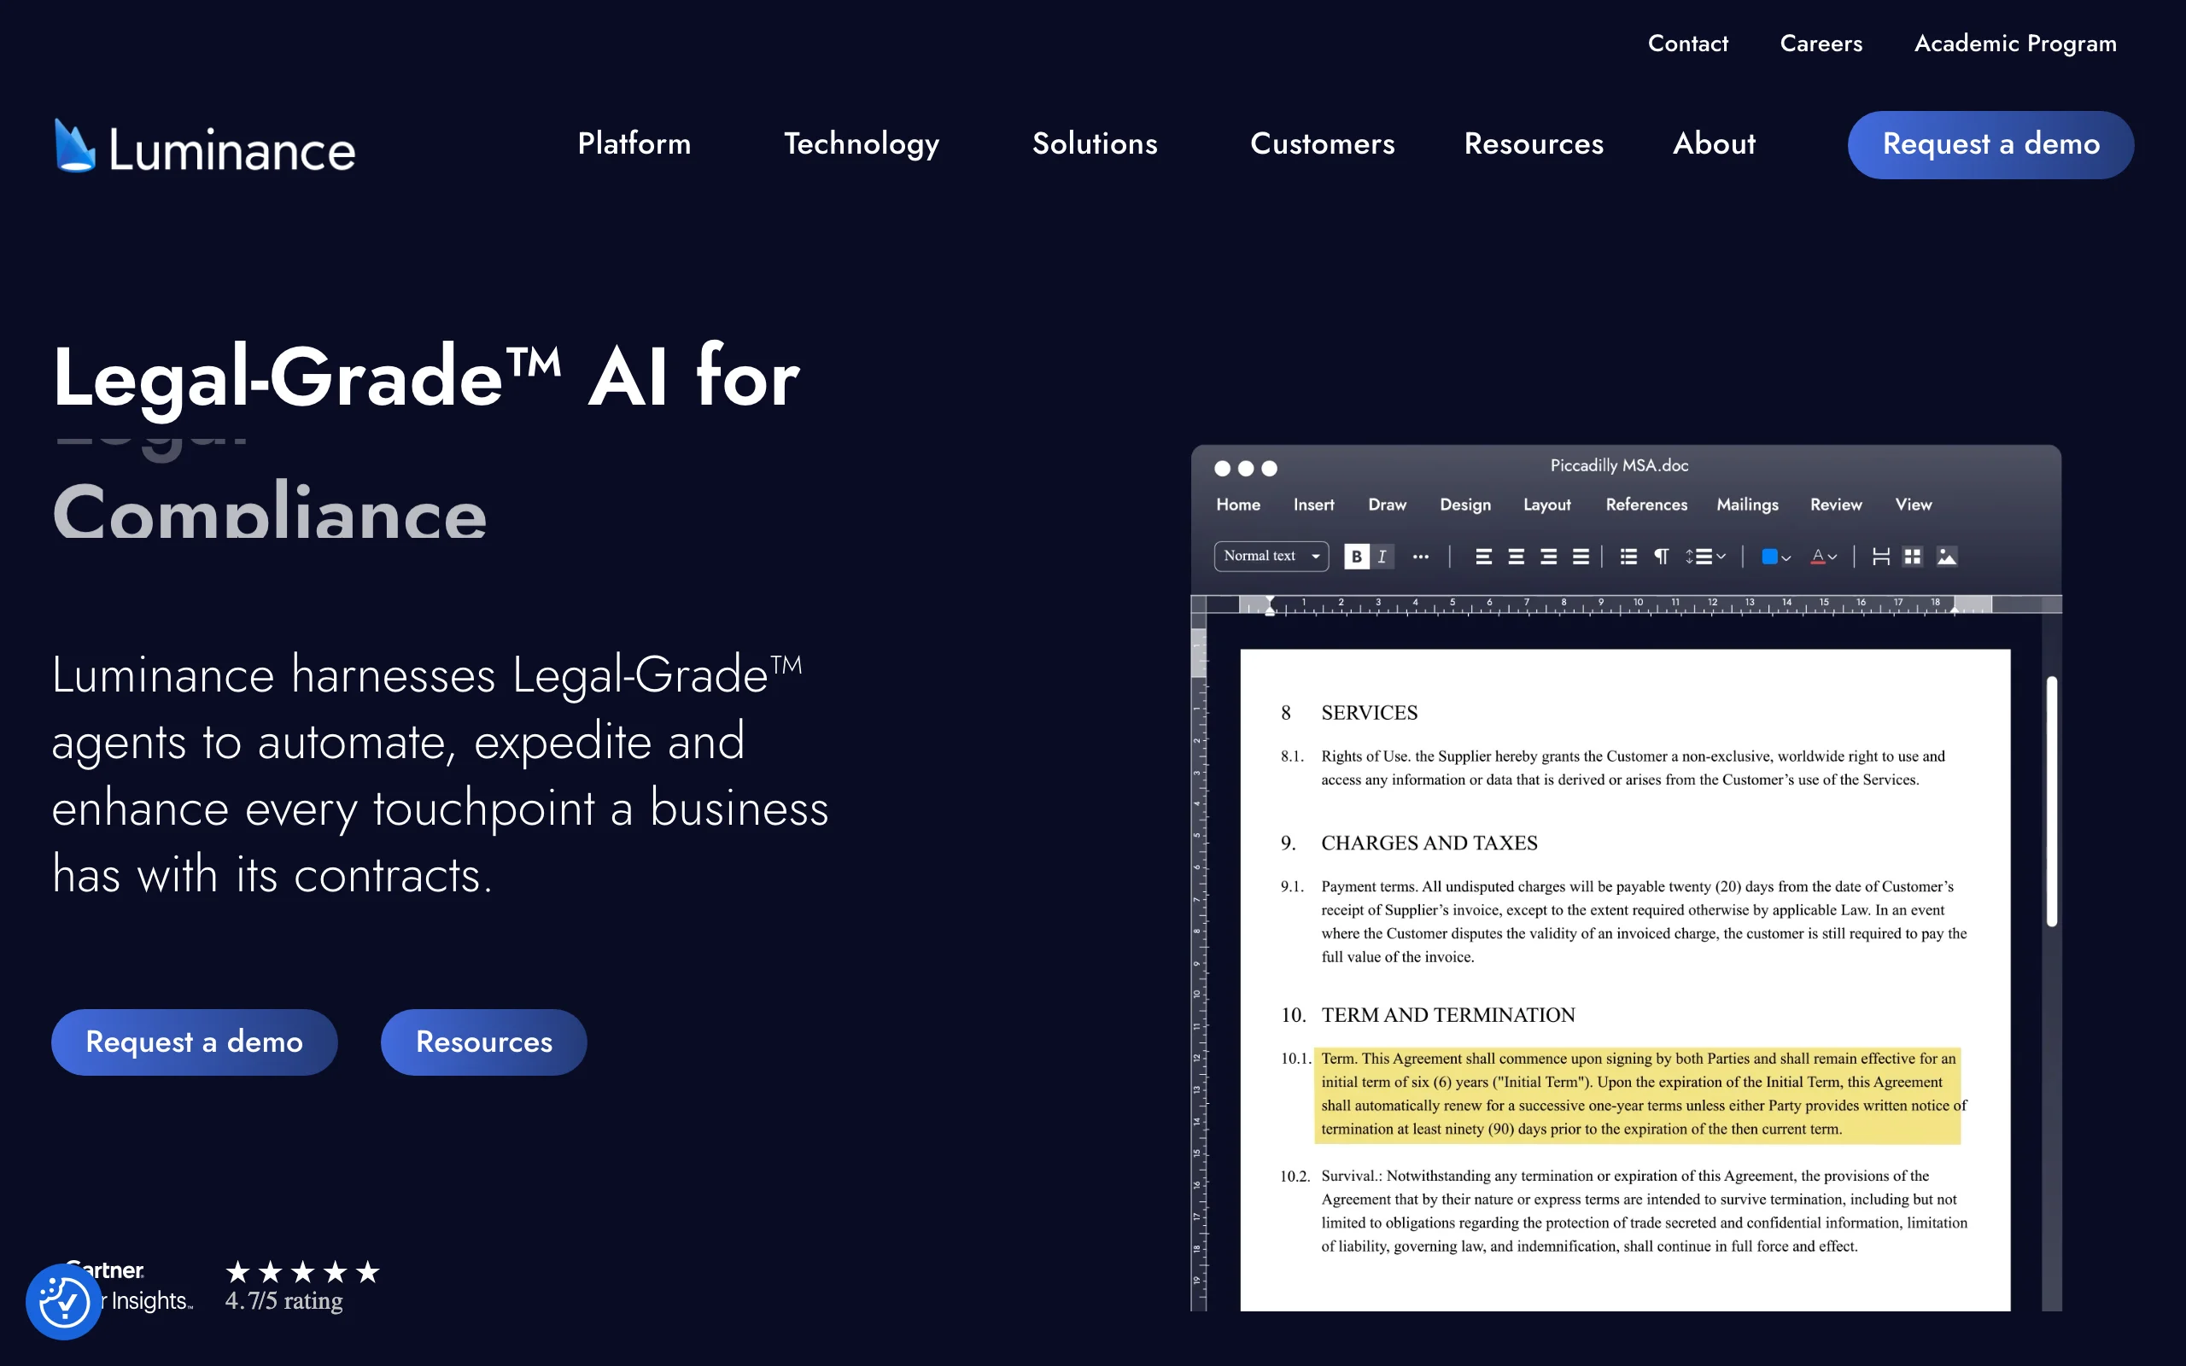Toggle italic formatting in the document toolbar

tap(1382, 557)
